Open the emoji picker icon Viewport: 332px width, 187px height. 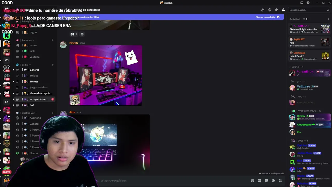(x=273, y=181)
